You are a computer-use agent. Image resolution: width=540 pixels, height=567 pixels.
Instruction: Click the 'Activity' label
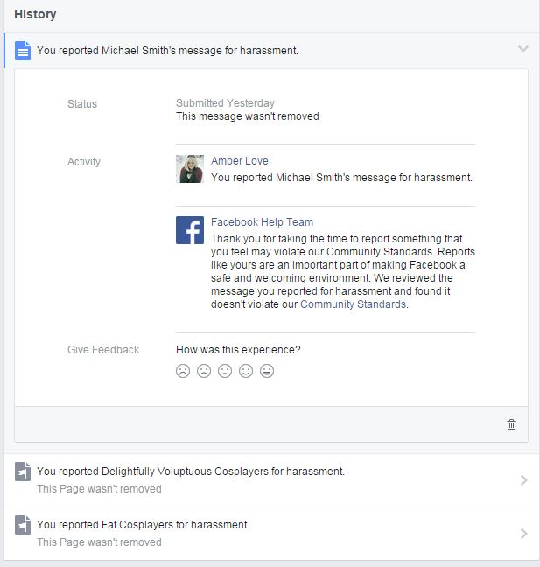[x=84, y=162]
